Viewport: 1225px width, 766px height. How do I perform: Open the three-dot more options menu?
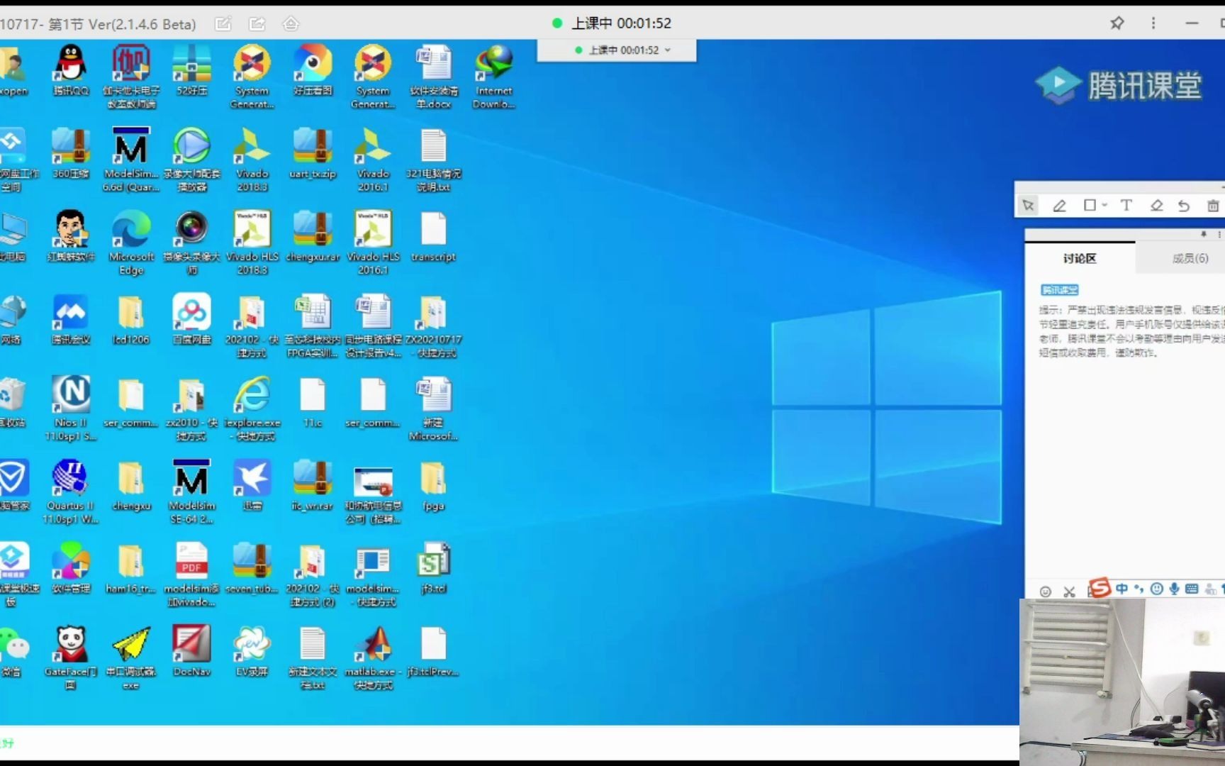click(x=1153, y=23)
